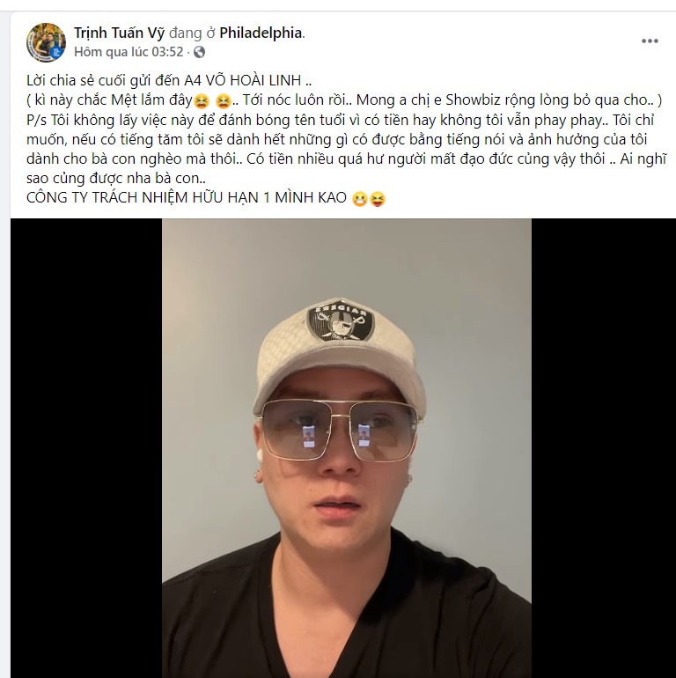The height and width of the screenshot is (678, 676).
Task: Click the Raiders logo on the cap
Action: coord(341,321)
